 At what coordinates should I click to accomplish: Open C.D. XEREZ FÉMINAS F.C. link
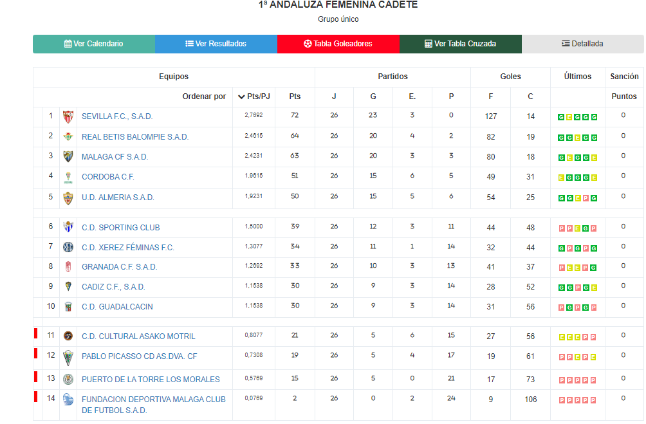[127, 248]
